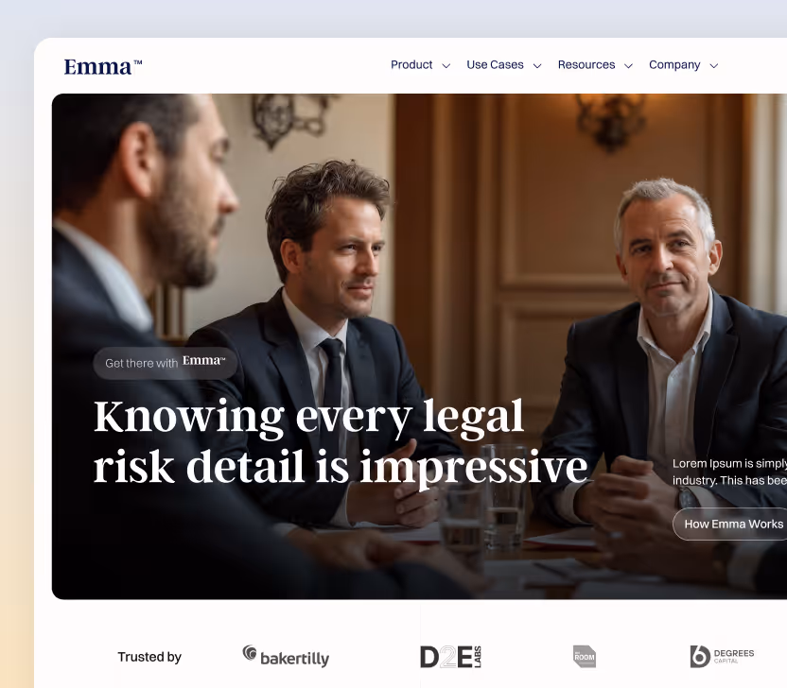The width and height of the screenshot is (787, 688).
Task: Expand the chevron beside Company
Action: click(714, 66)
